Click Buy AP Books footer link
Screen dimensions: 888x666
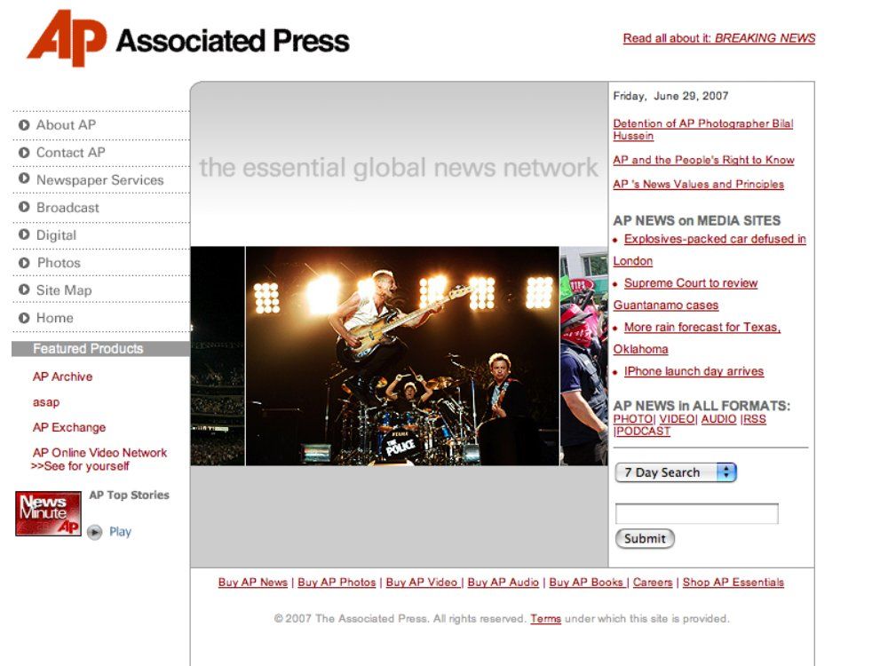(x=586, y=583)
